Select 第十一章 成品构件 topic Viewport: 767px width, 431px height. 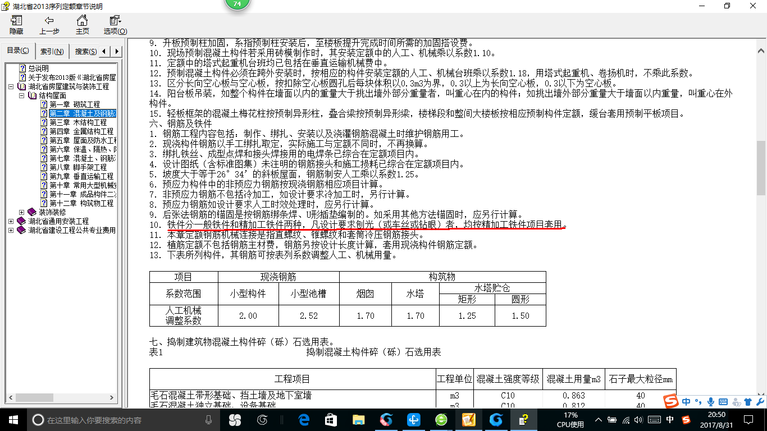(83, 194)
